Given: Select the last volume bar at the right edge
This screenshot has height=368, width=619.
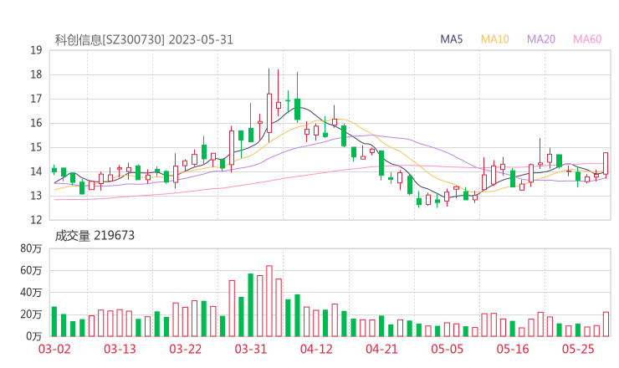Looking at the screenshot, I should point(606,325).
